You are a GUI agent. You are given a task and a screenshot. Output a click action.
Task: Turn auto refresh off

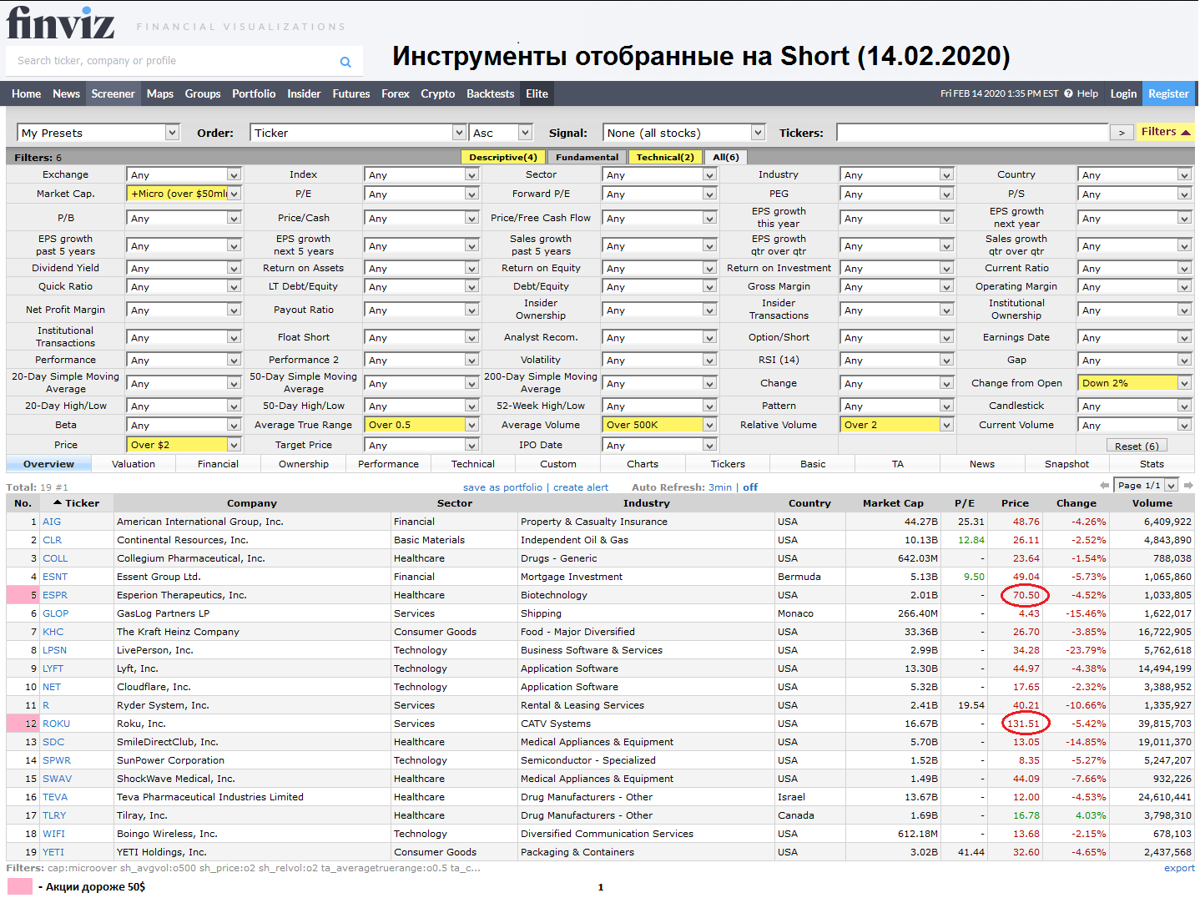[x=750, y=487]
